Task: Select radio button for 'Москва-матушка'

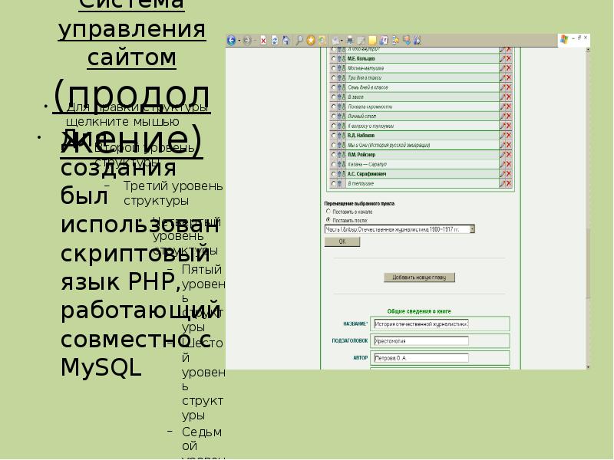Action: (x=333, y=68)
